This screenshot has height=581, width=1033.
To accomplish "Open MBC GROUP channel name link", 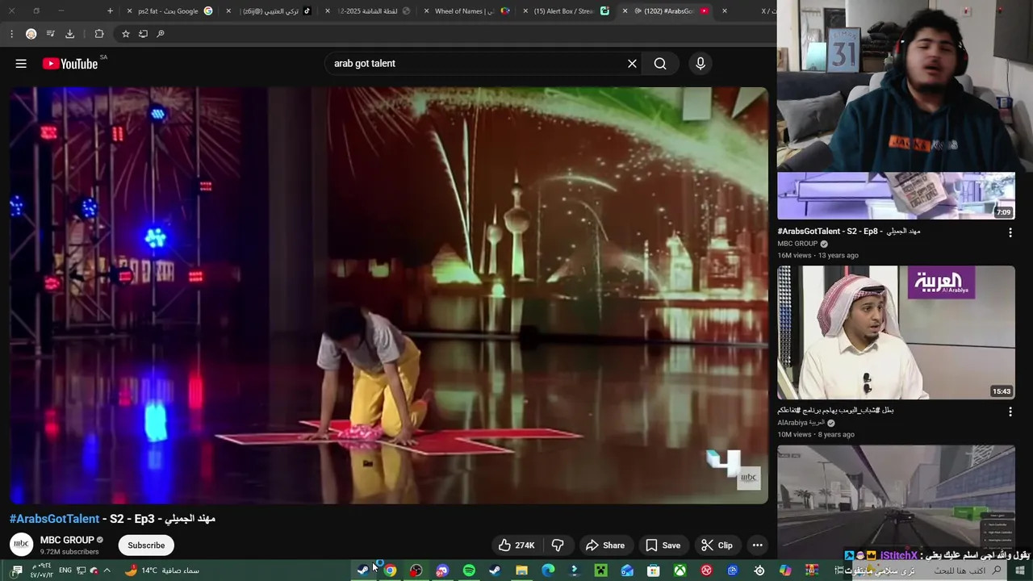I will (x=67, y=540).
